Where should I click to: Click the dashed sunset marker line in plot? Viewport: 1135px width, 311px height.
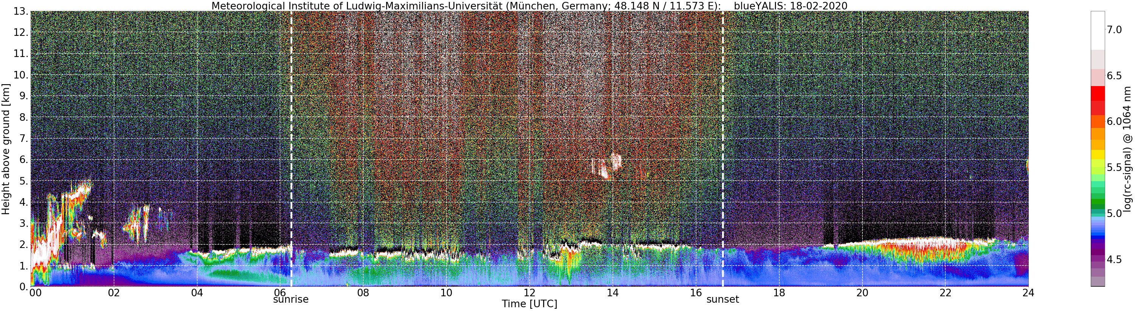pyautogui.click(x=723, y=149)
